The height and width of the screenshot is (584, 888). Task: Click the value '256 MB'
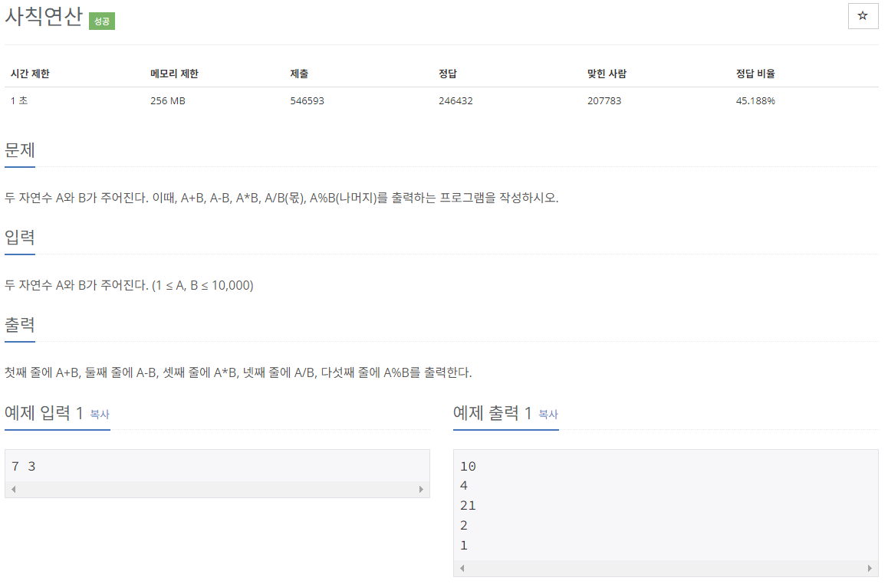click(x=168, y=100)
